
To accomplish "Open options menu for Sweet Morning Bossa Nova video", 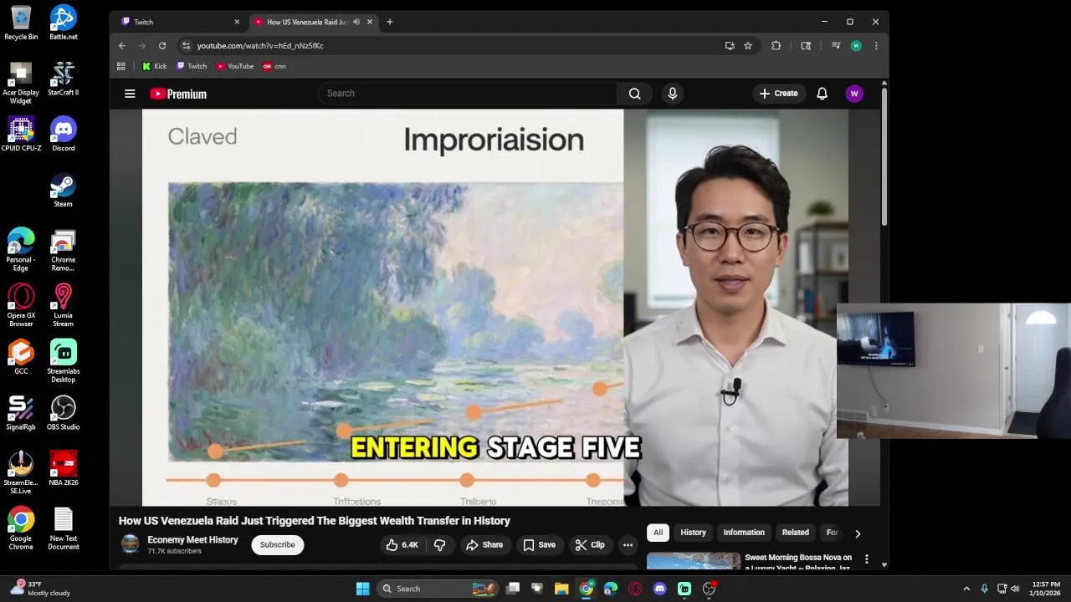I will coord(867,559).
